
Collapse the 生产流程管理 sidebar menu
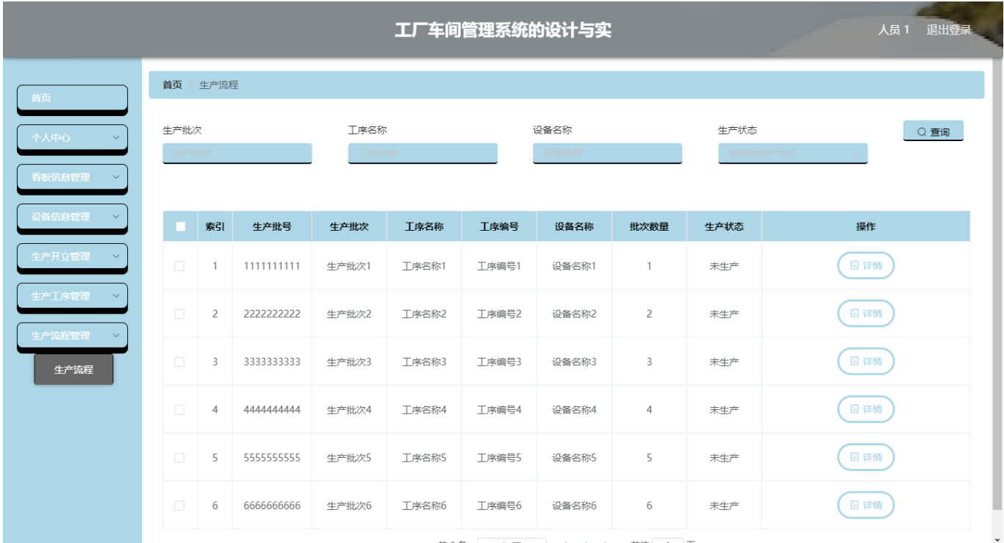coord(72,336)
